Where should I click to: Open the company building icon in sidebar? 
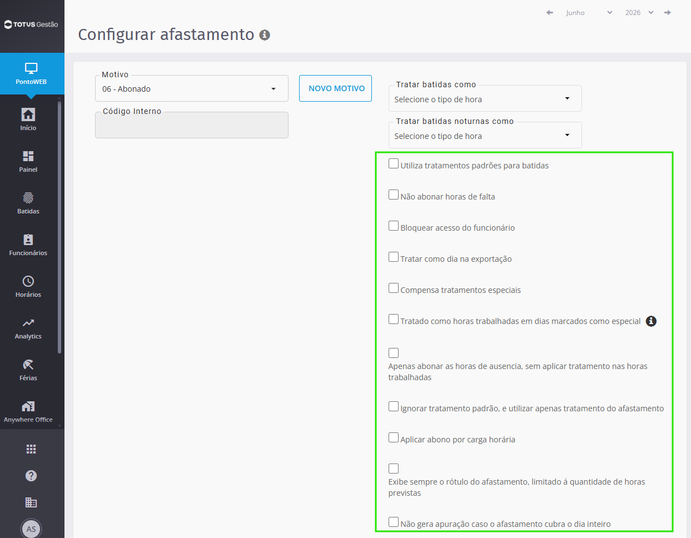coord(31,502)
